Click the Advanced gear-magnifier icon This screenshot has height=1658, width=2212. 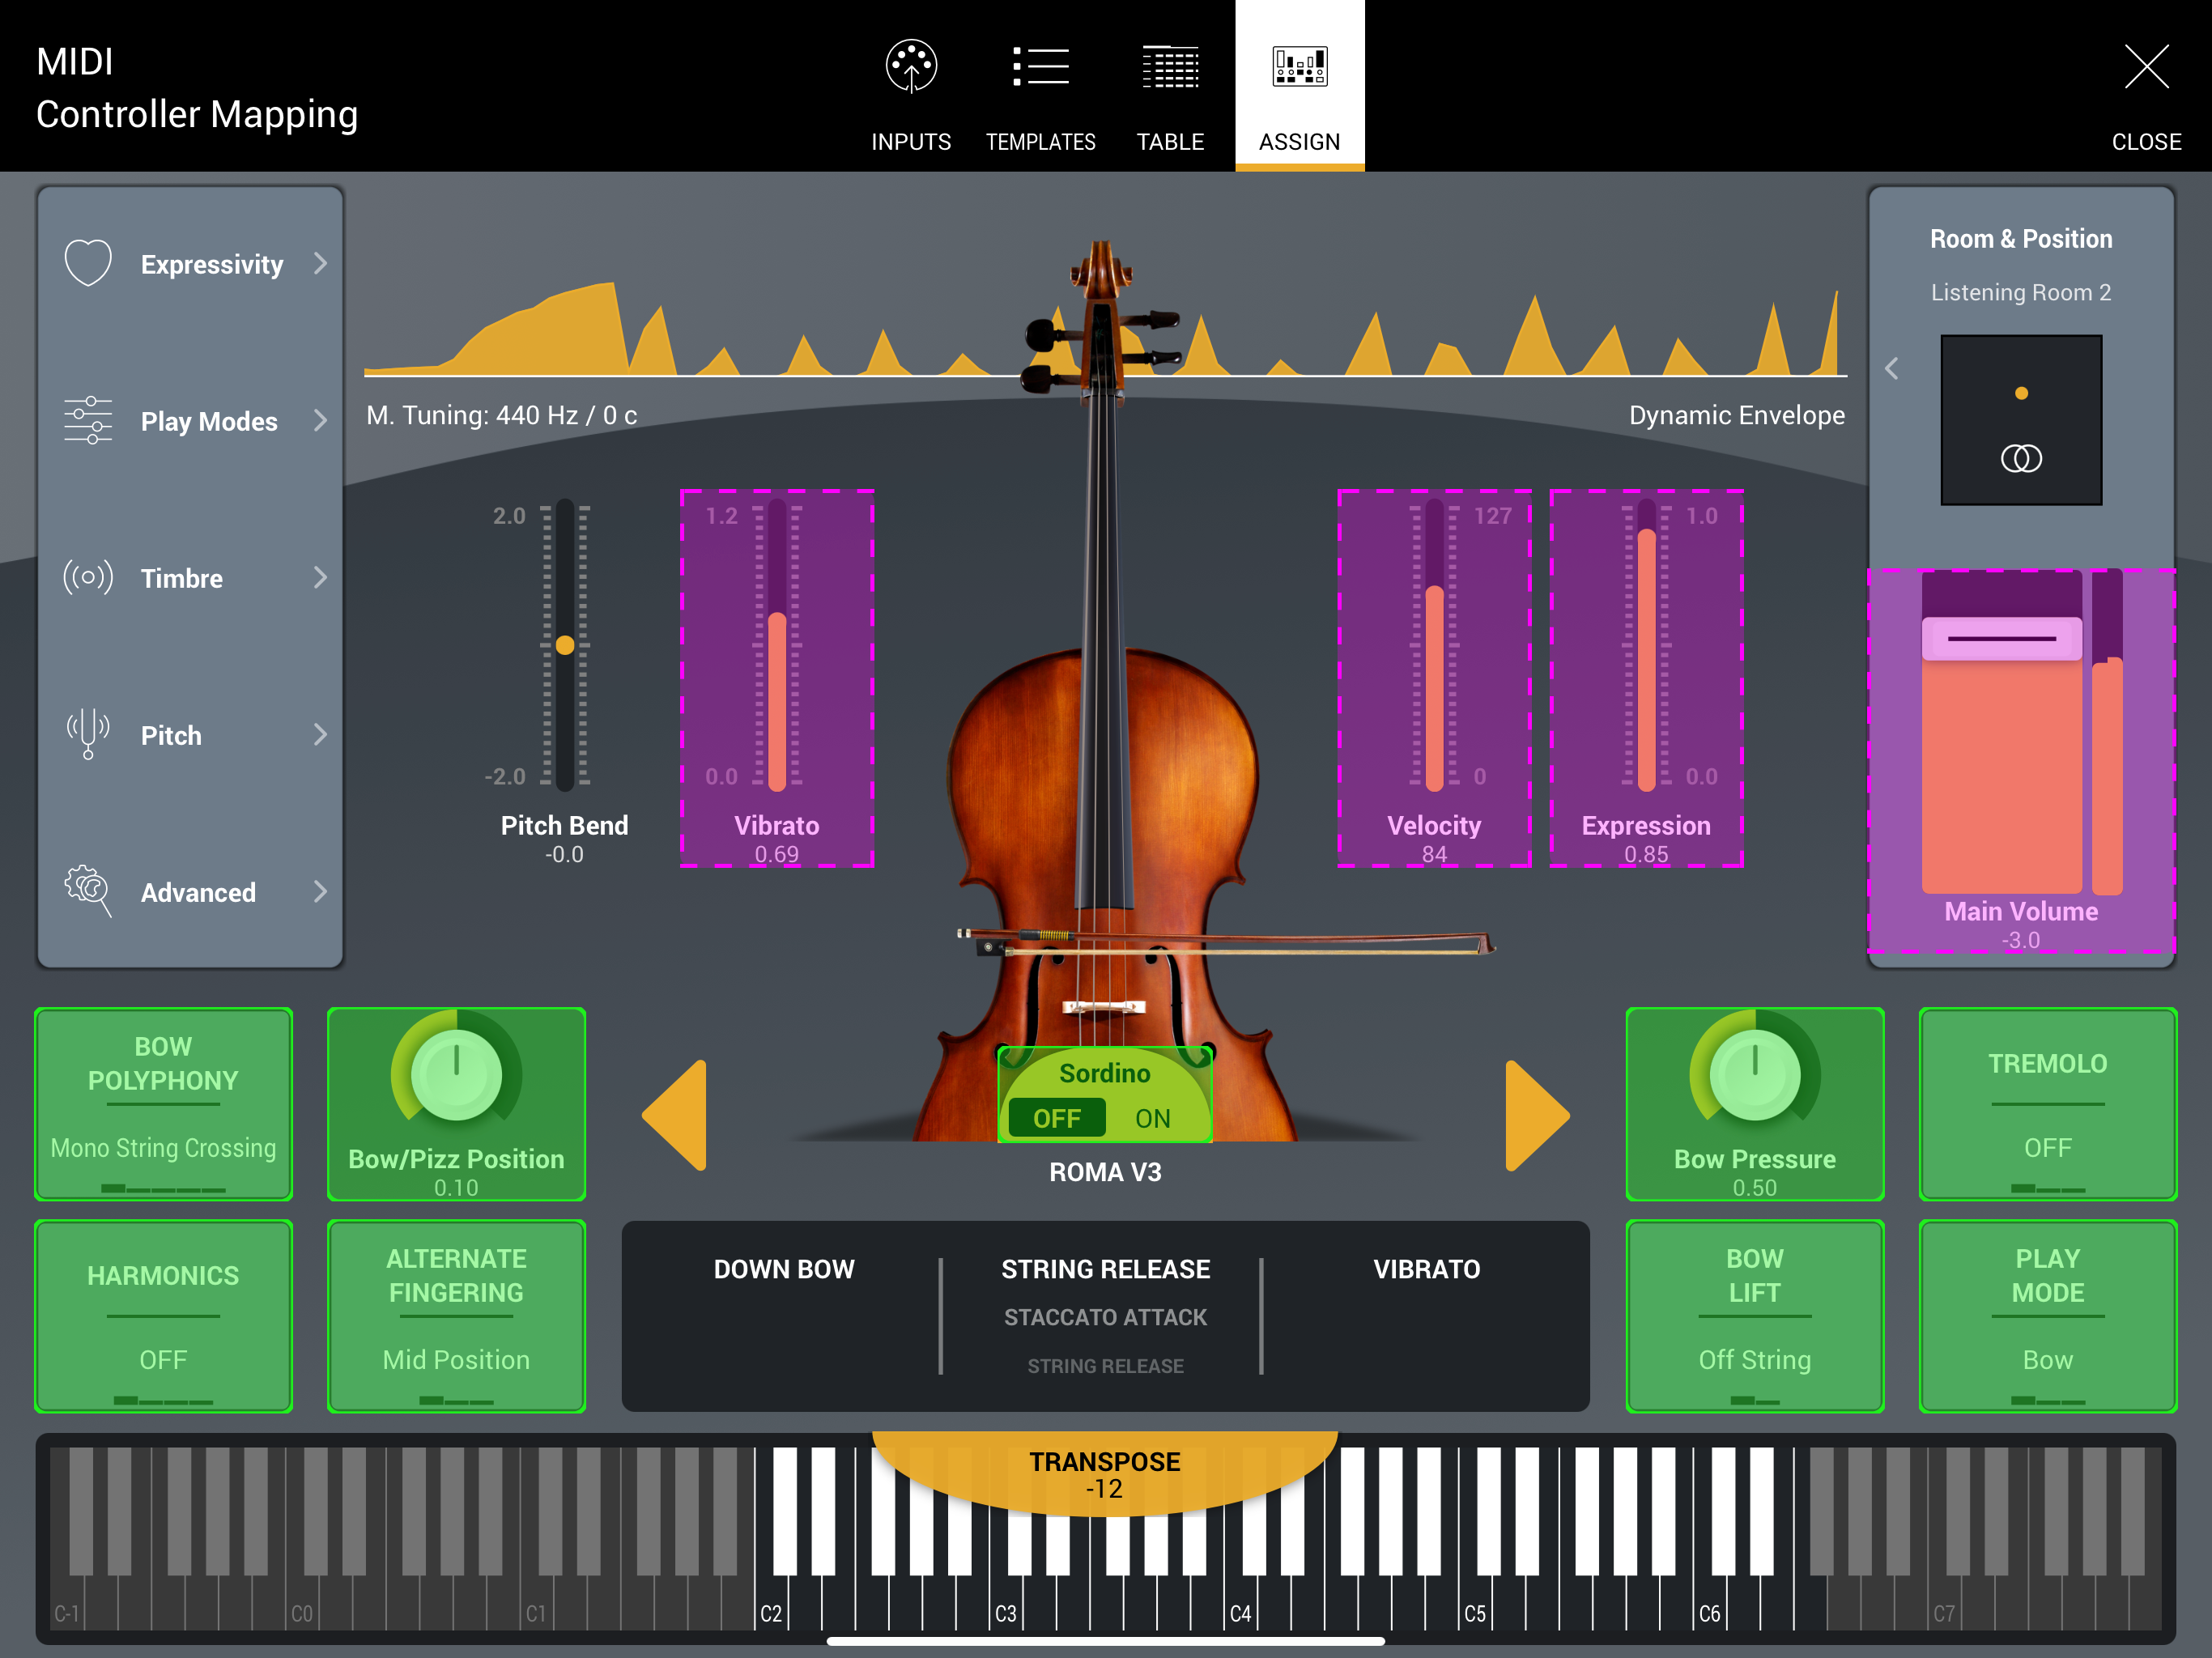pos(88,891)
